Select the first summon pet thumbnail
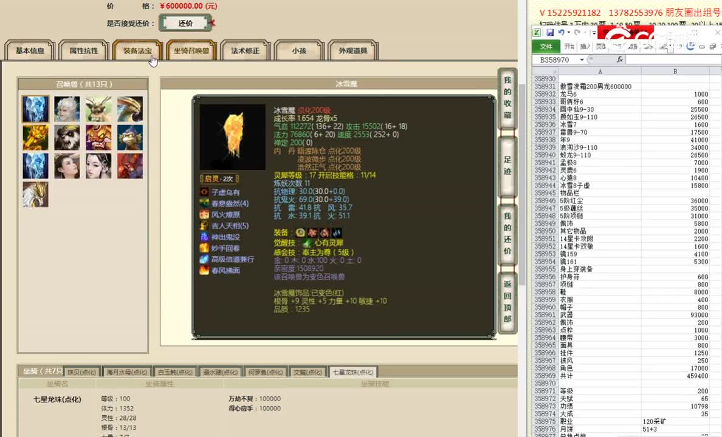Screen dimensions: 722x437 (x=35, y=107)
